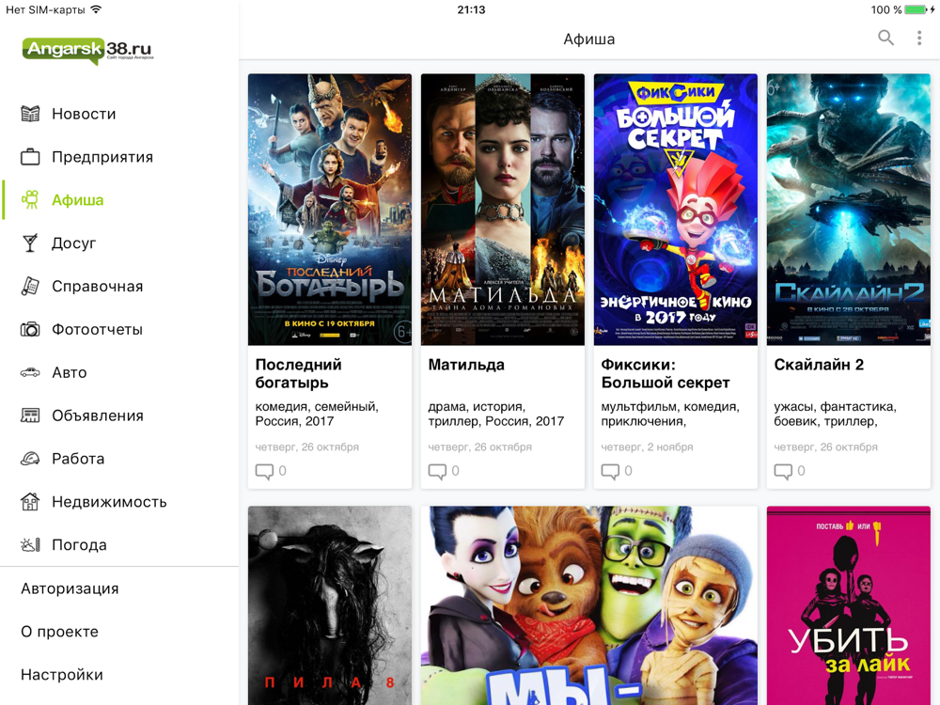Select the Афиша menu item
Image resolution: width=940 pixels, height=705 pixels.
tap(77, 200)
